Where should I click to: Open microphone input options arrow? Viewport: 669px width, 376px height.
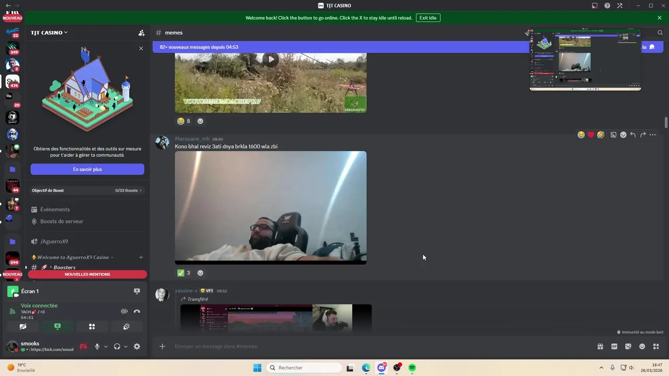point(106,346)
